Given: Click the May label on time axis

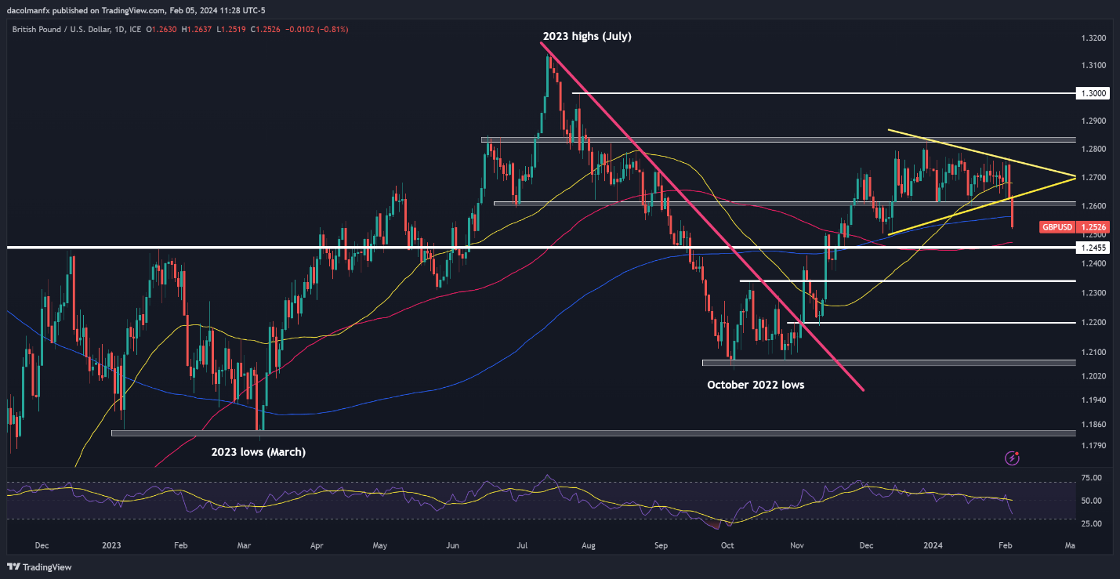Looking at the screenshot, I should click(380, 544).
